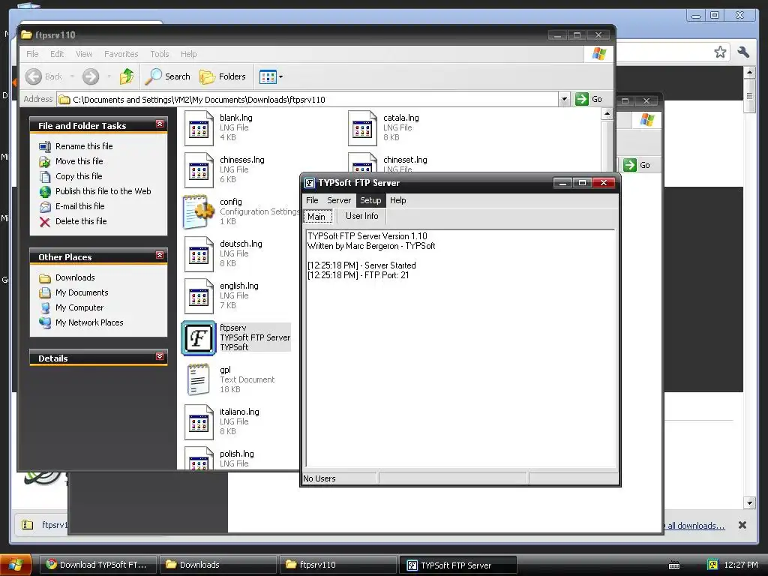Image resolution: width=768 pixels, height=576 pixels.
Task: Open the Forward button history dropdown
Action: pos(109,77)
